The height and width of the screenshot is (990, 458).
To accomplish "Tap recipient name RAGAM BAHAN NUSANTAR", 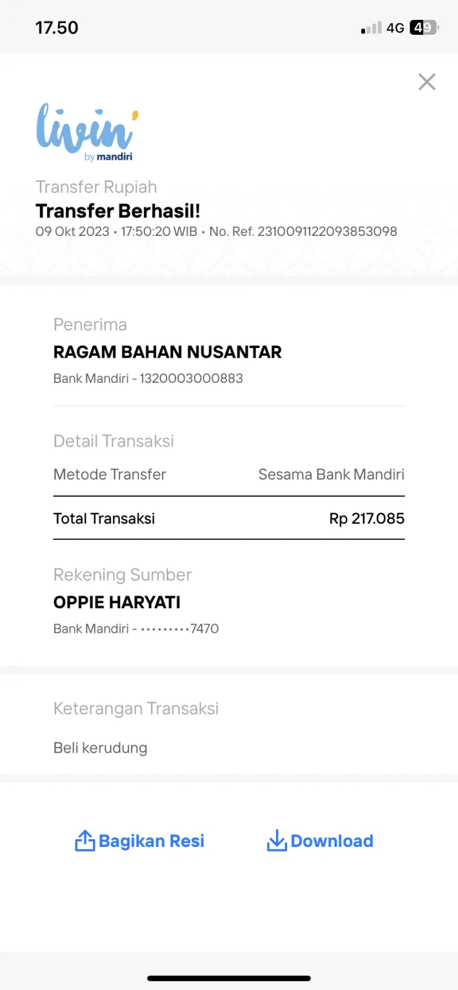I will [x=168, y=352].
